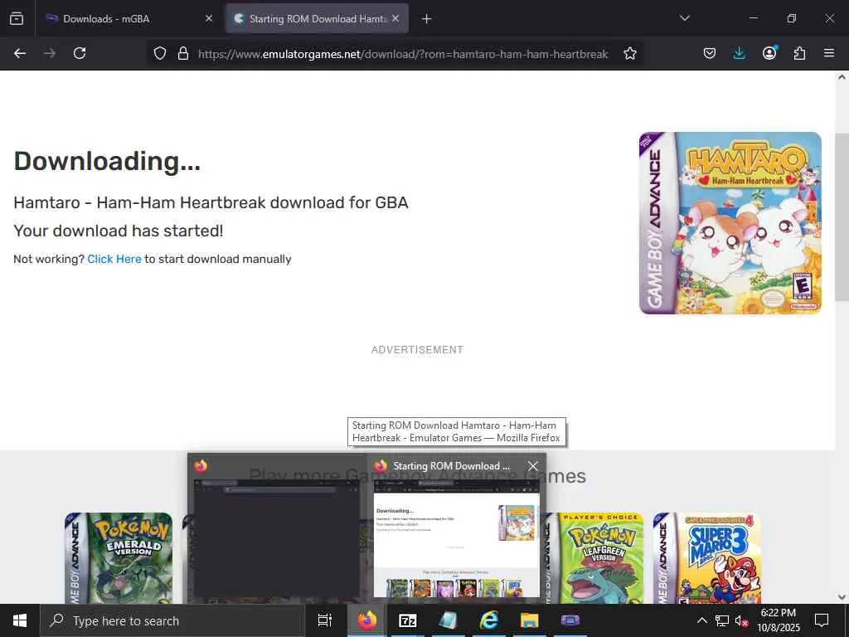Viewport: 849px width, 637px height.
Task: View site security padlock information
Action: [x=183, y=53]
